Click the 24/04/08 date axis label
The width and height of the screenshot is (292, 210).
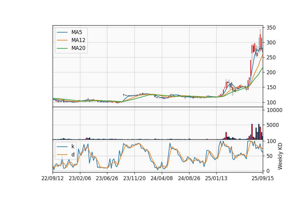pyautogui.click(x=162, y=178)
